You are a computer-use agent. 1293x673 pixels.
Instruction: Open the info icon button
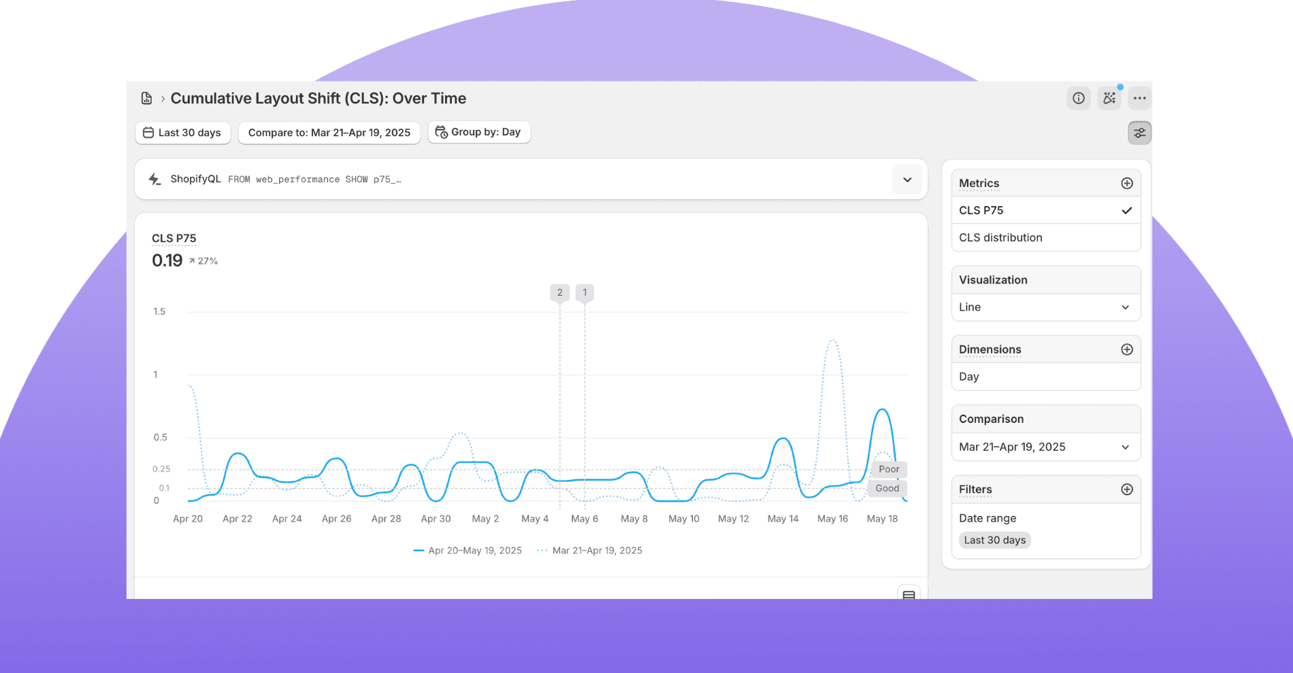point(1079,99)
